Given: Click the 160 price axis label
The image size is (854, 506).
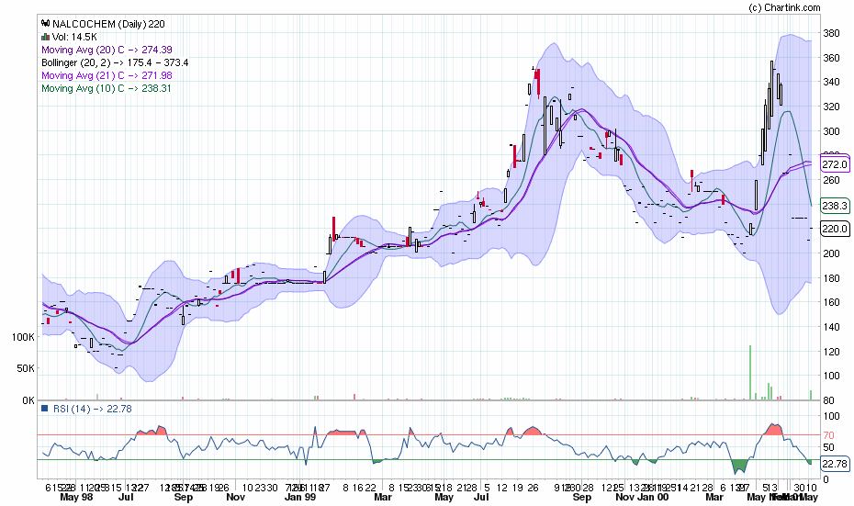Looking at the screenshot, I should click(831, 302).
